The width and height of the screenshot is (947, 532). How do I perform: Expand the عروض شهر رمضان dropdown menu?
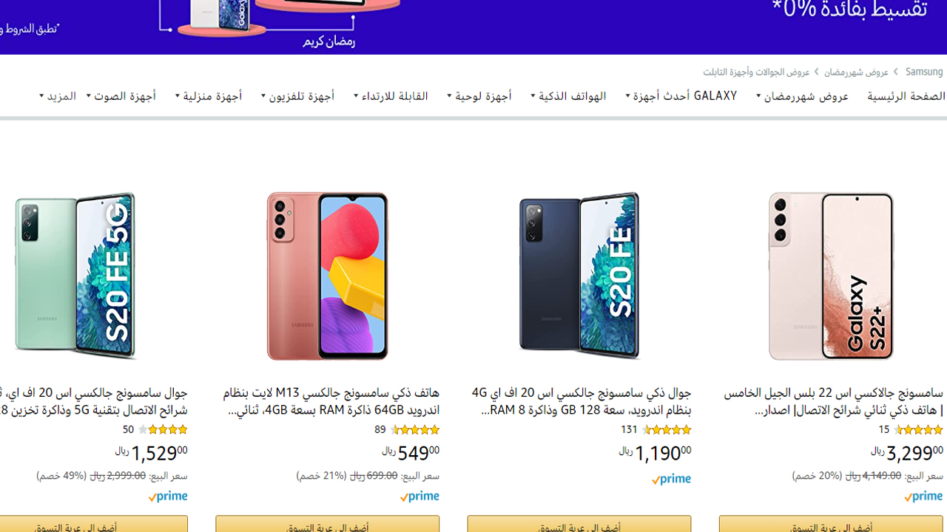click(x=802, y=96)
